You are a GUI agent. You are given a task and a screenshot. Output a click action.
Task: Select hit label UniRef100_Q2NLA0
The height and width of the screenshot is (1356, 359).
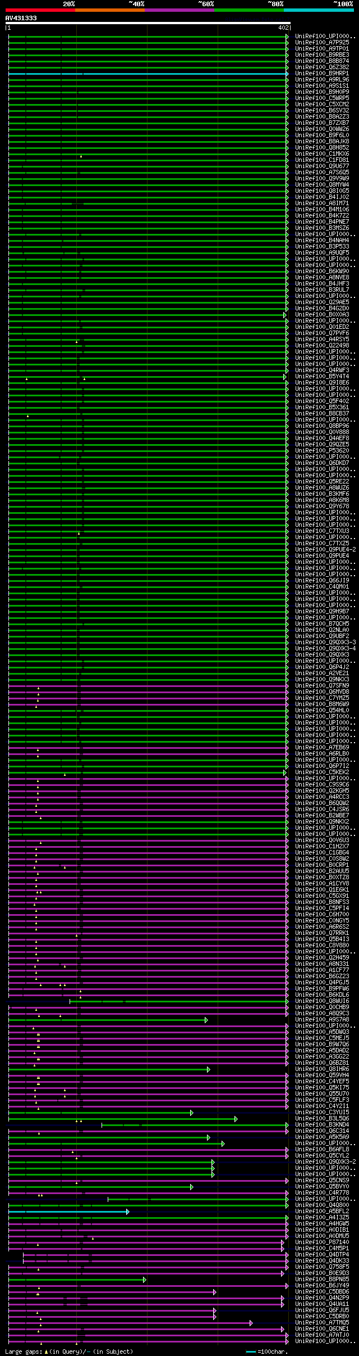pos(322,630)
